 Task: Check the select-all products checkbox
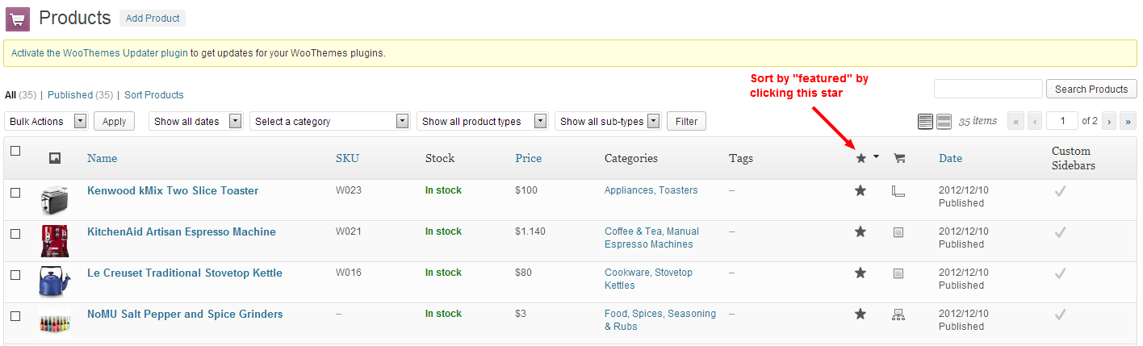(x=15, y=151)
